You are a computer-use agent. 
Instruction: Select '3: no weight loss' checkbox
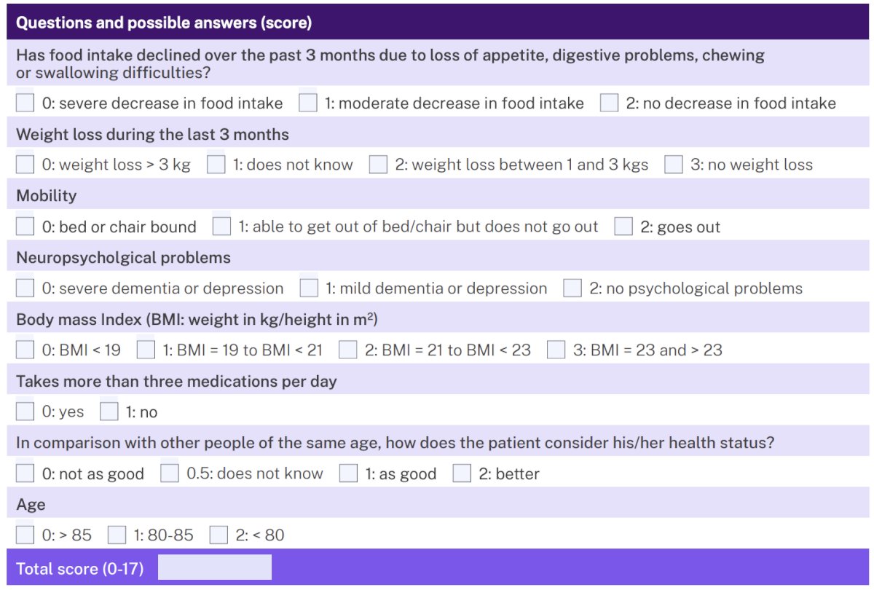[x=674, y=165]
